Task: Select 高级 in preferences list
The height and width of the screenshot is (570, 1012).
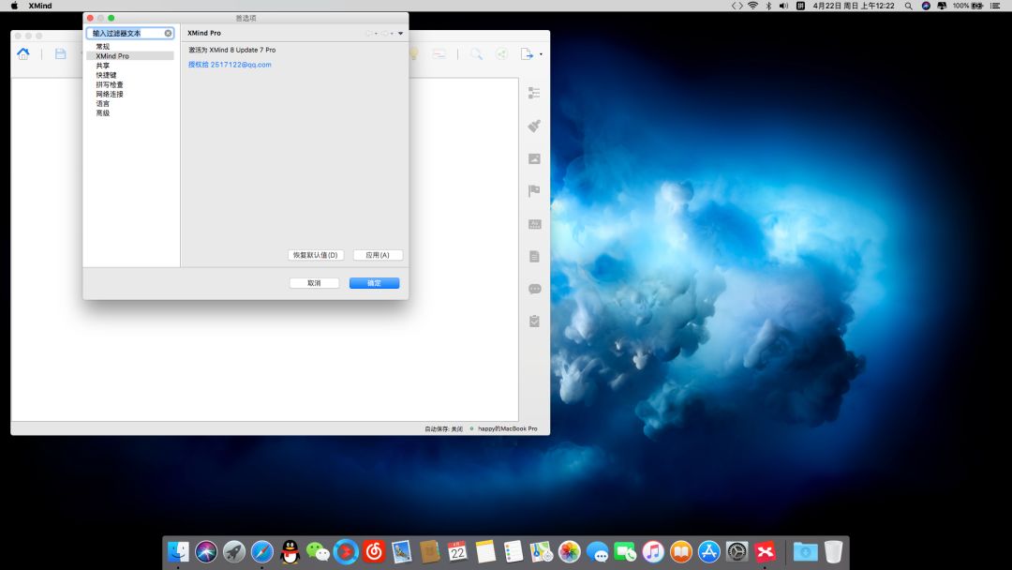Action: click(x=103, y=112)
